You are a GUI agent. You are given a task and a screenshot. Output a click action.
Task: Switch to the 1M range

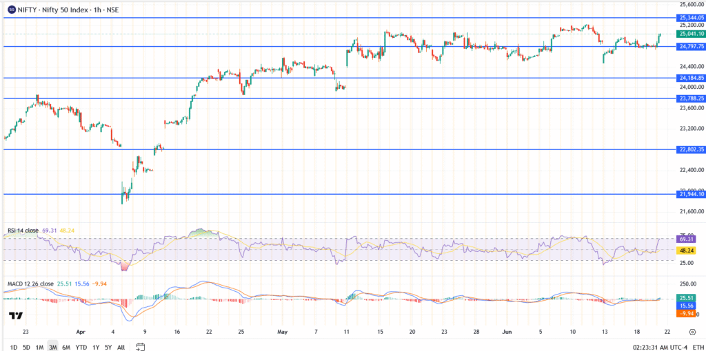point(39,347)
